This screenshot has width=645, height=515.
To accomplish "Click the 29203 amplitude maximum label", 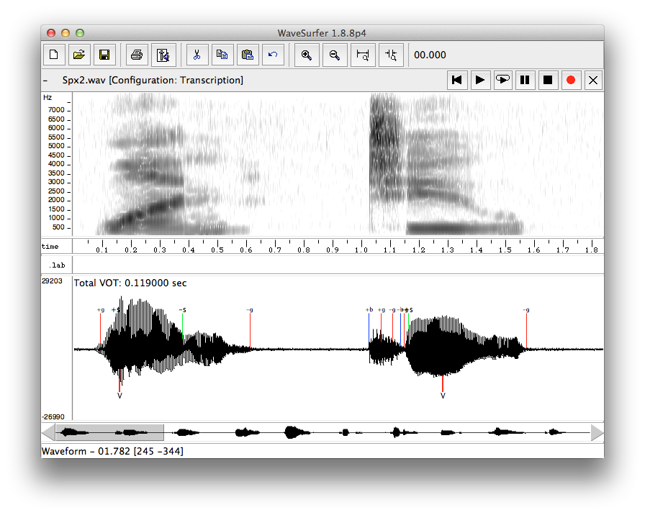I will (x=53, y=281).
